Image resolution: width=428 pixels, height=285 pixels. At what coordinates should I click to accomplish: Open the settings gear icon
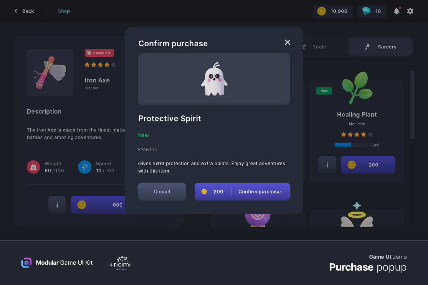coord(410,11)
